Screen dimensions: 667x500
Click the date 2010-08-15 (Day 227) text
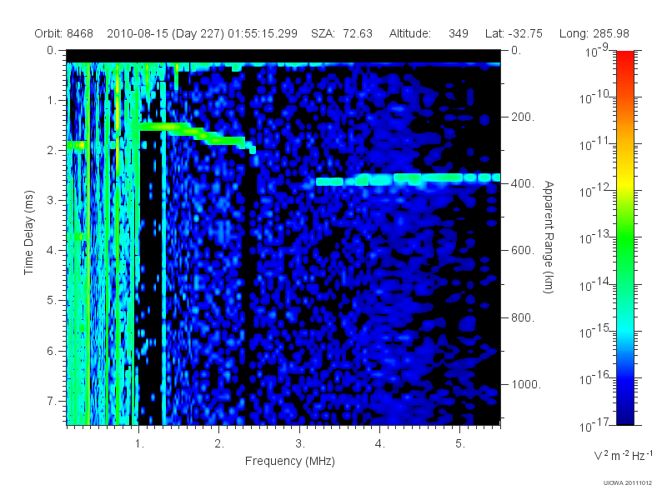click(165, 33)
